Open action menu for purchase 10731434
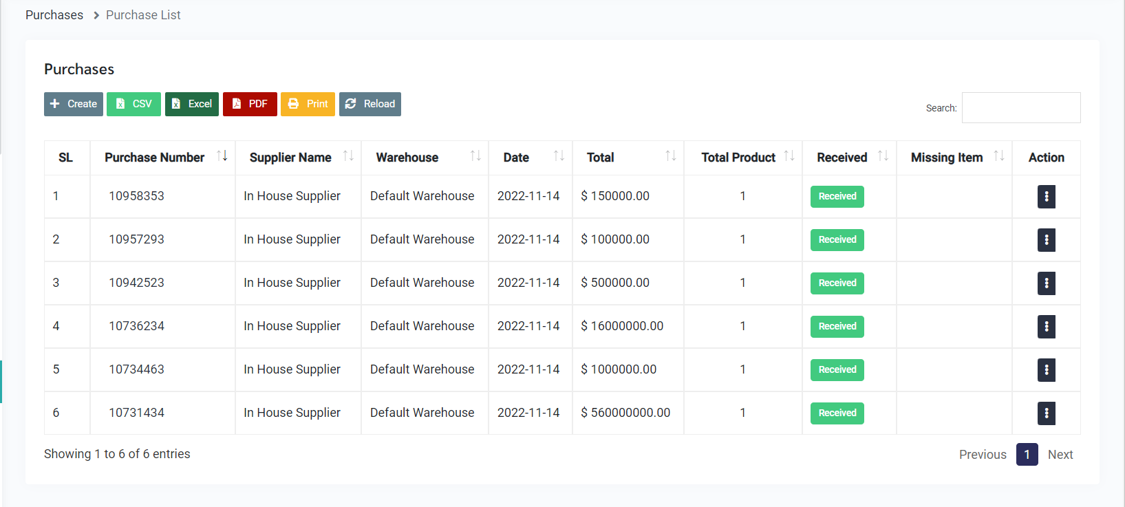 coord(1046,413)
